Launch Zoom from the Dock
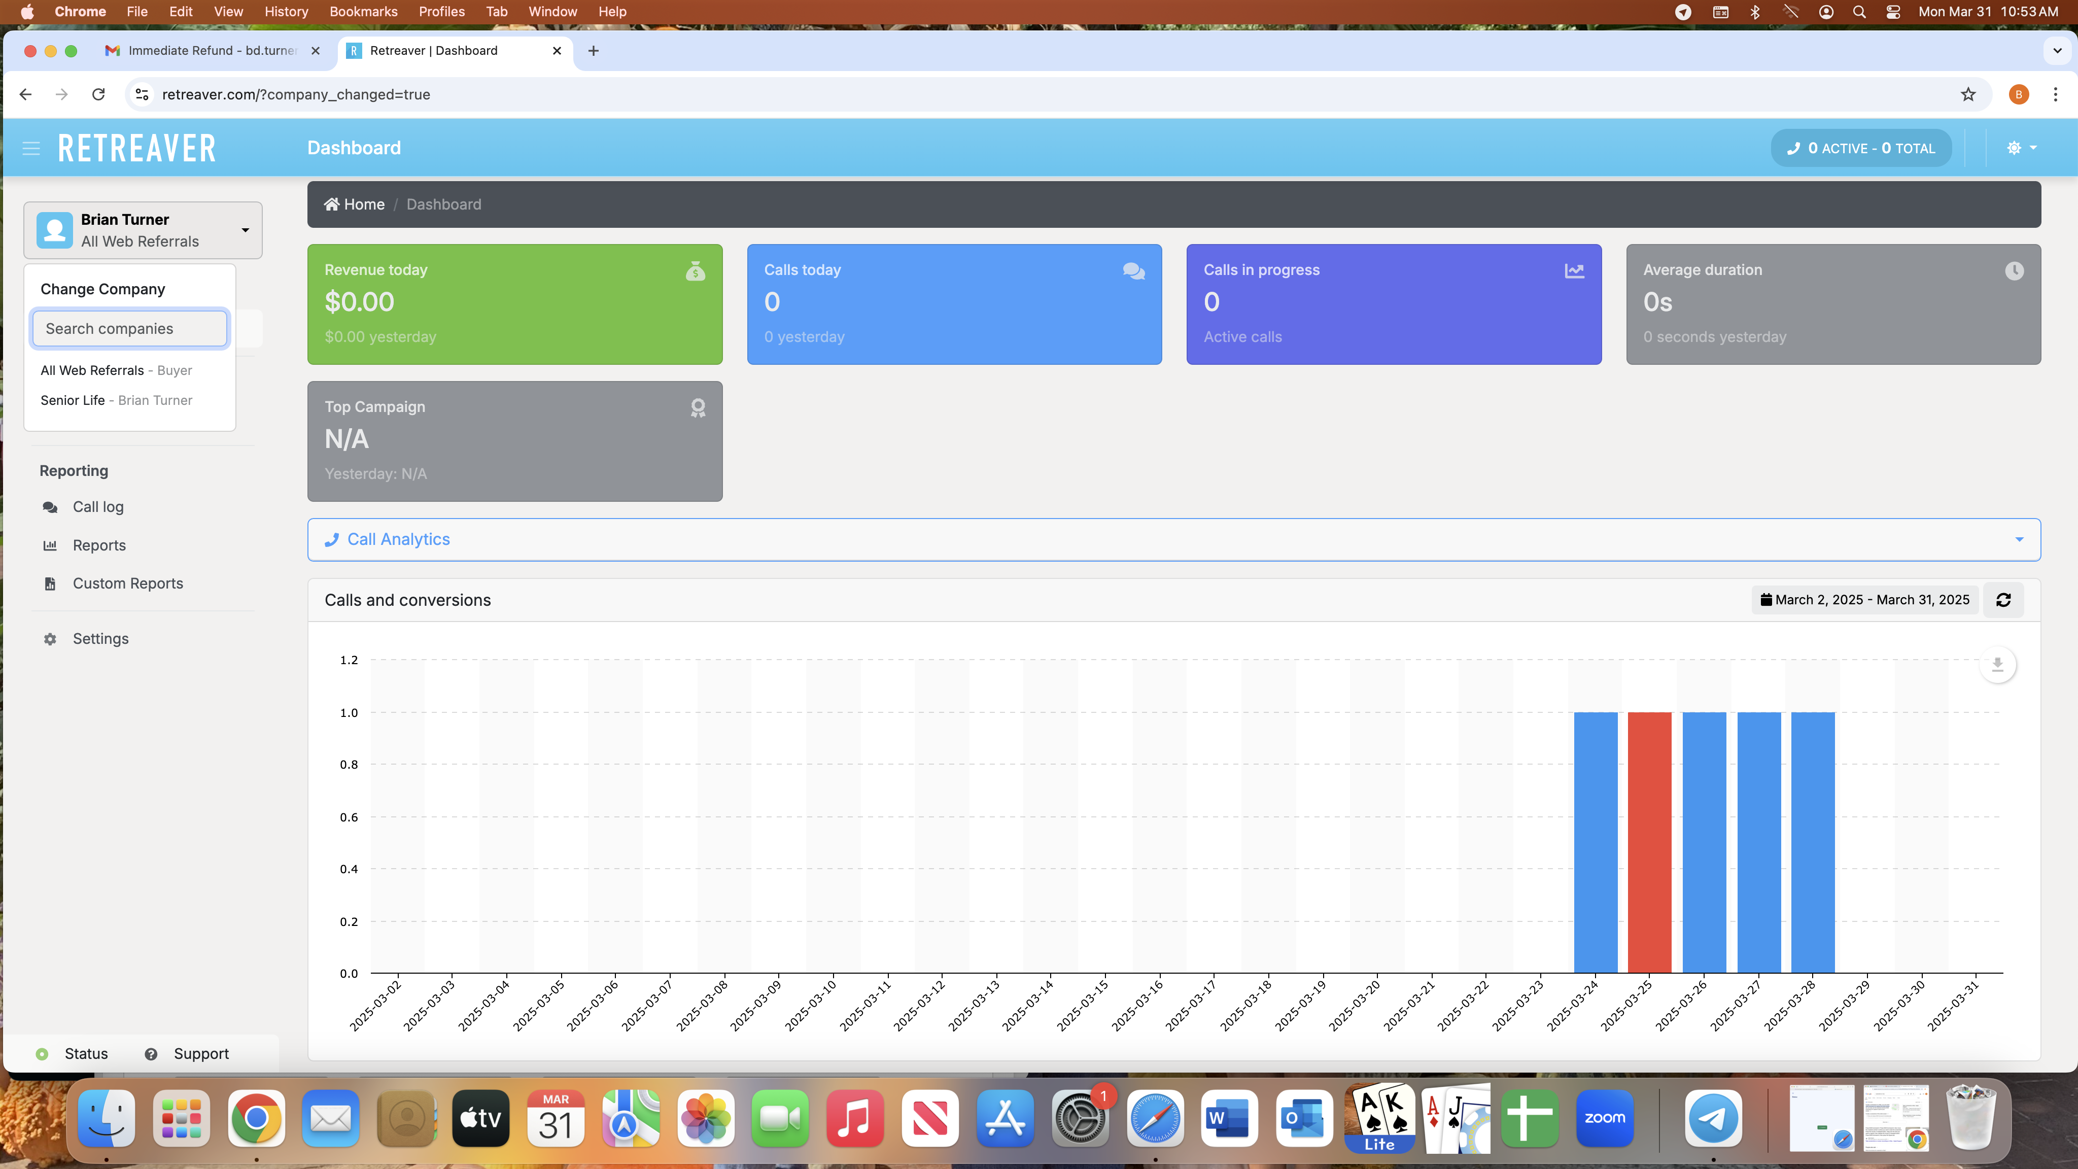2078x1169 pixels. [x=1605, y=1118]
